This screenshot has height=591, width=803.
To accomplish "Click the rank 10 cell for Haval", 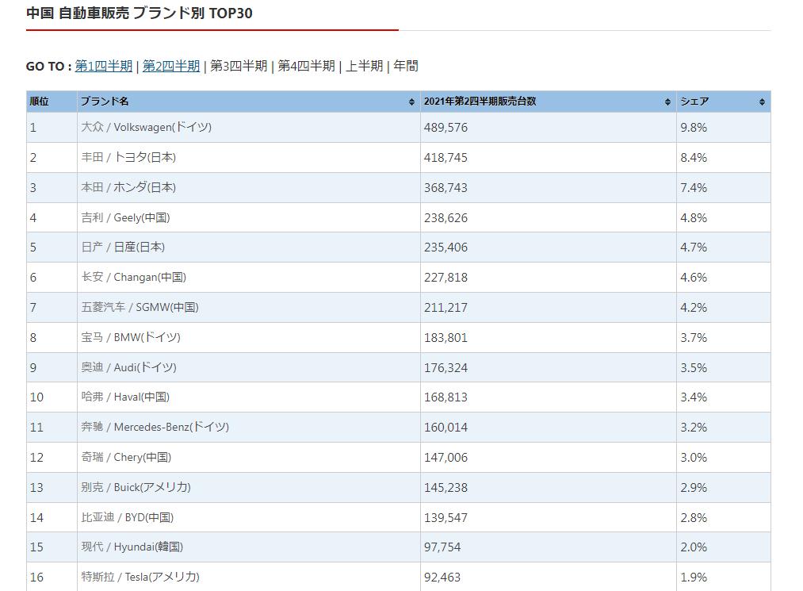I will [x=37, y=397].
